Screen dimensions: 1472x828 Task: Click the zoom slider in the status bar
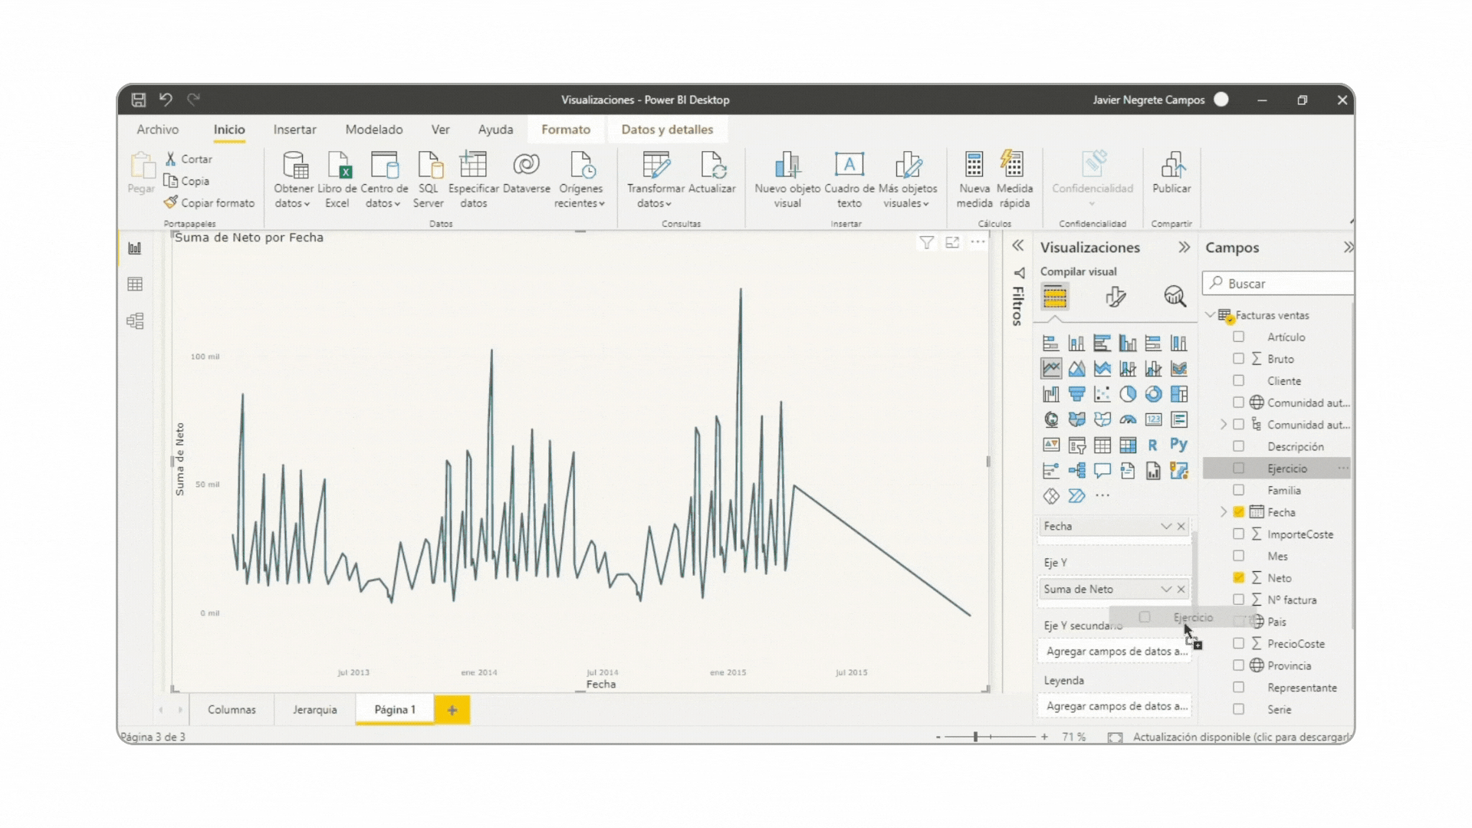pos(976,737)
